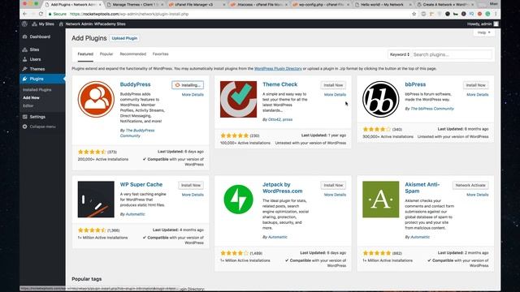Open the Keyword search type dropdown
The width and height of the screenshot is (520, 292).
click(399, 54)
